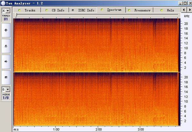Click the Spectrum tab indicator light
The image size is (192, 132).
point(102,10)
